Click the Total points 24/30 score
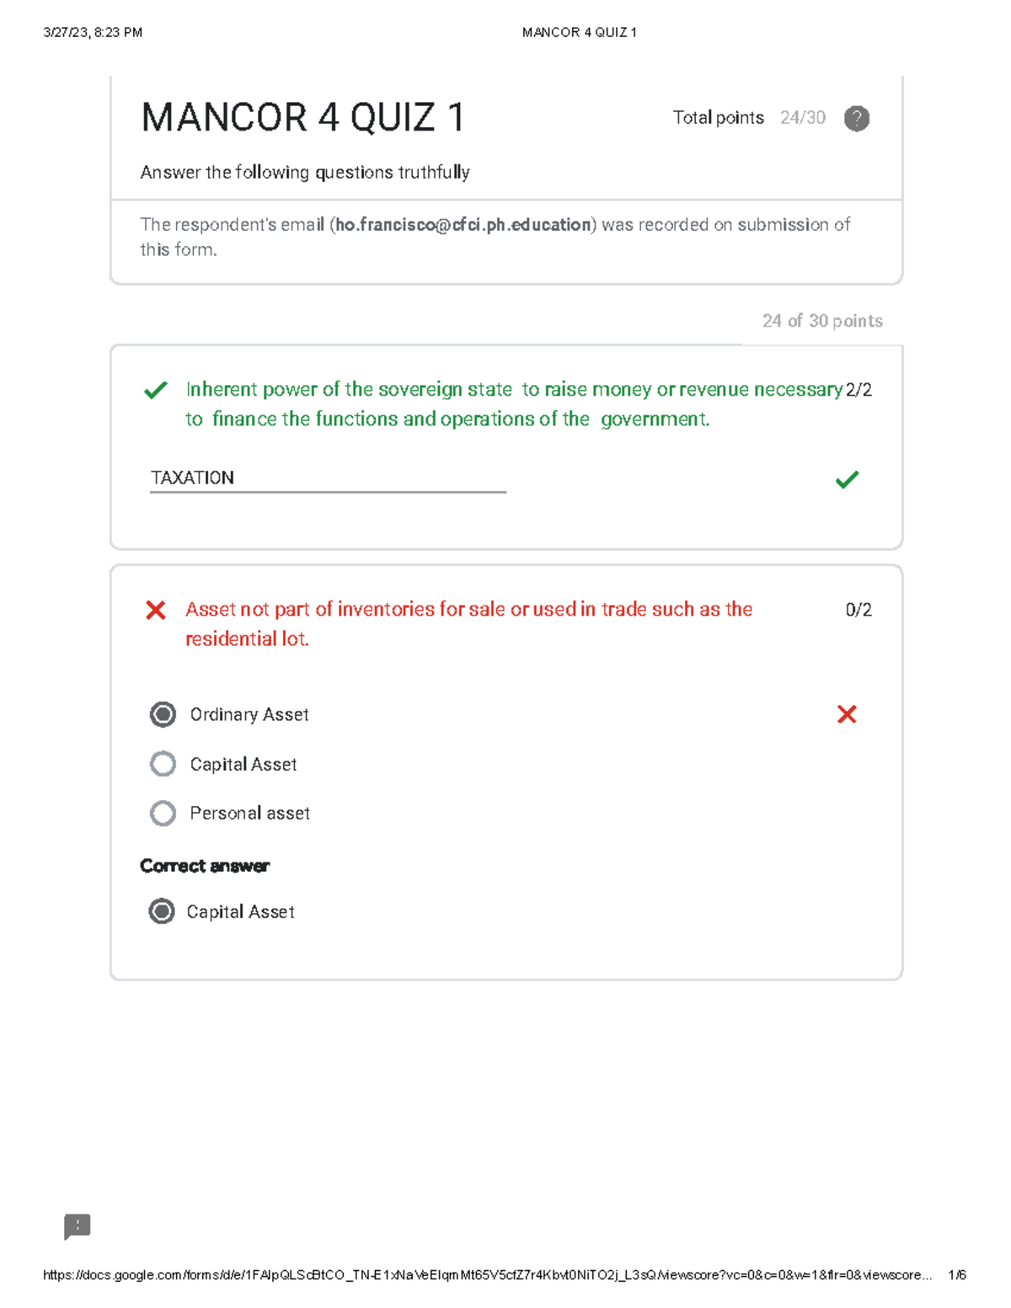This screenshot has height=1308, width=1011. [x=802, y=118]
